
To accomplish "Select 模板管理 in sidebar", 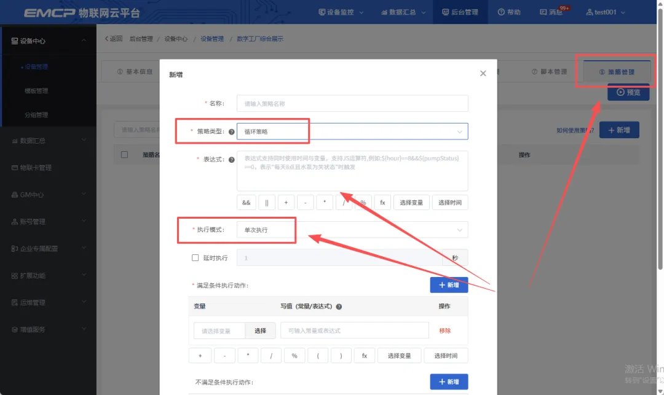I will click(x=36, y=90).
